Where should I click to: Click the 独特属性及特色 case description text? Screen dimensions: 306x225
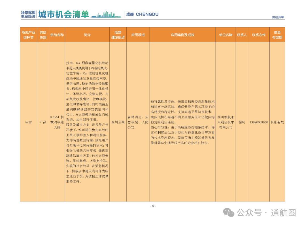pos(183,122)
